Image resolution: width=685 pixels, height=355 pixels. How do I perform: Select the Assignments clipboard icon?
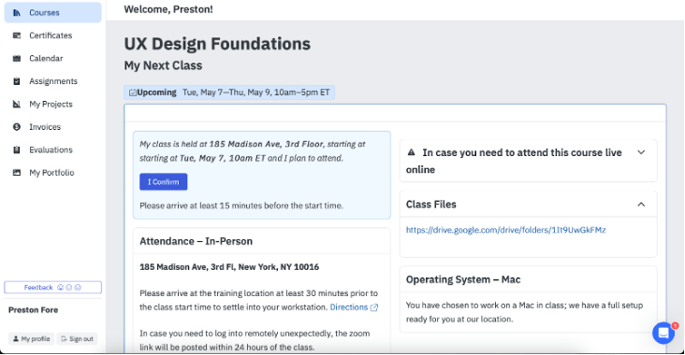(x=17, y=81)
